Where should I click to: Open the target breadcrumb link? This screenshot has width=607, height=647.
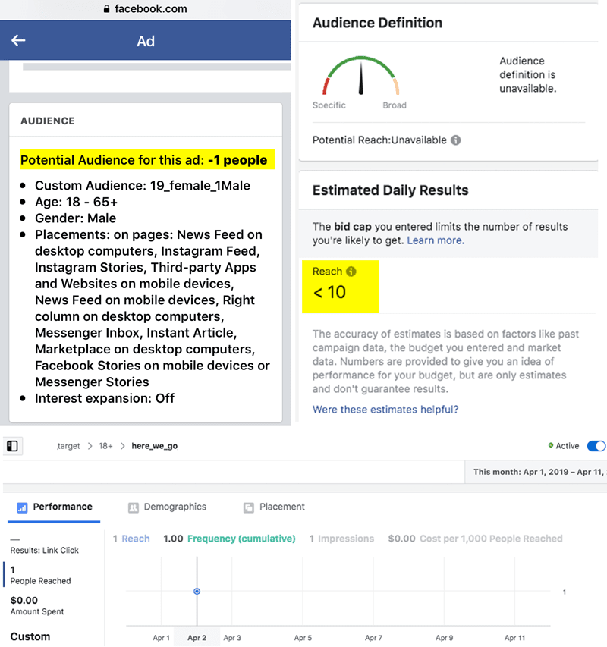coord(68,446)
